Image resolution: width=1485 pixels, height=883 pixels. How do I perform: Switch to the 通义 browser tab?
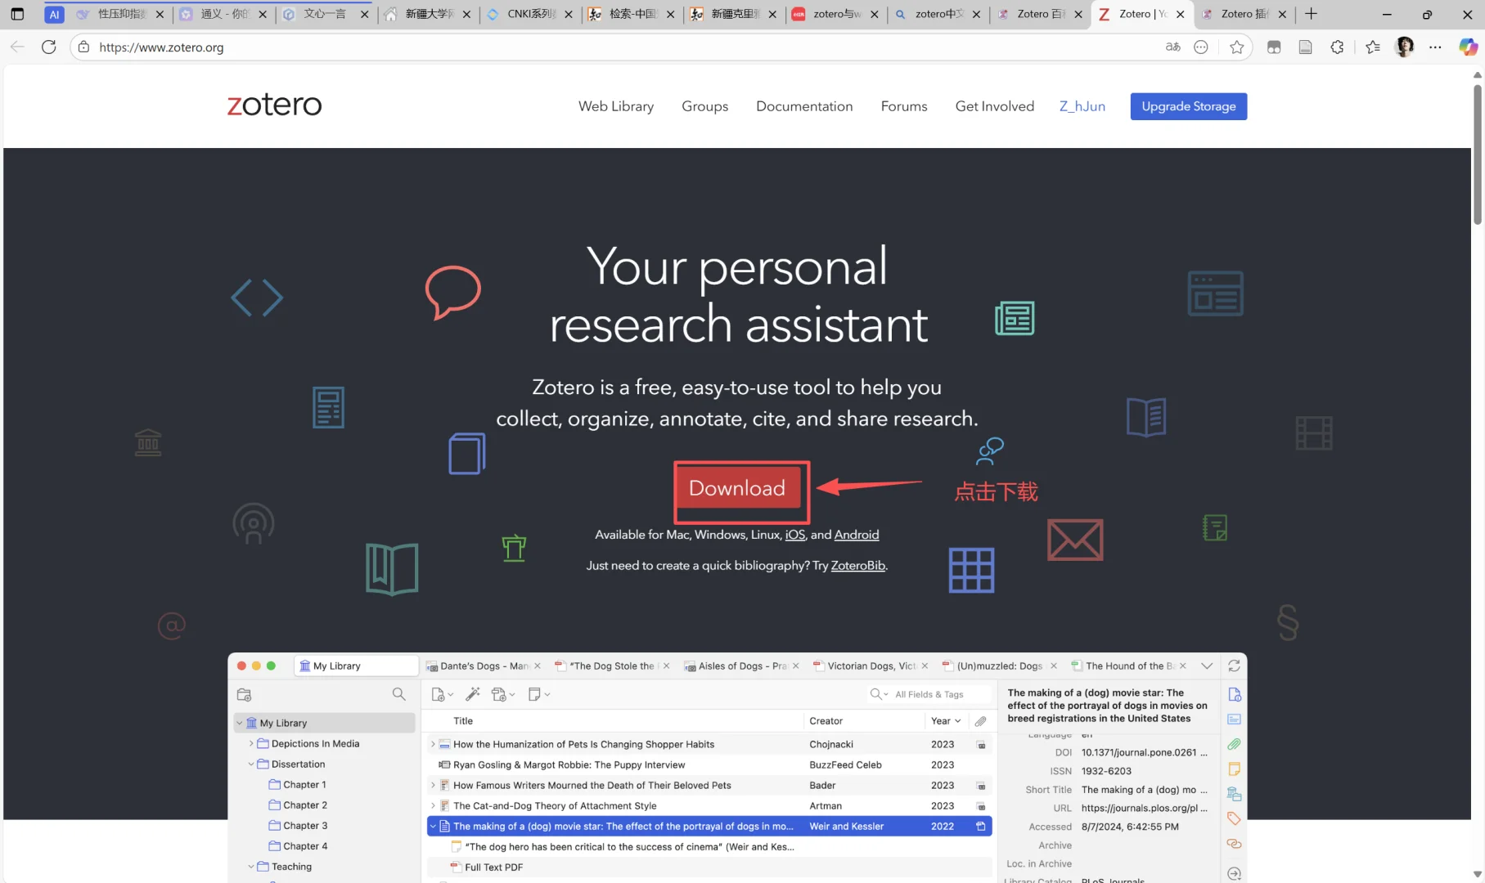[x=223, y=14]
